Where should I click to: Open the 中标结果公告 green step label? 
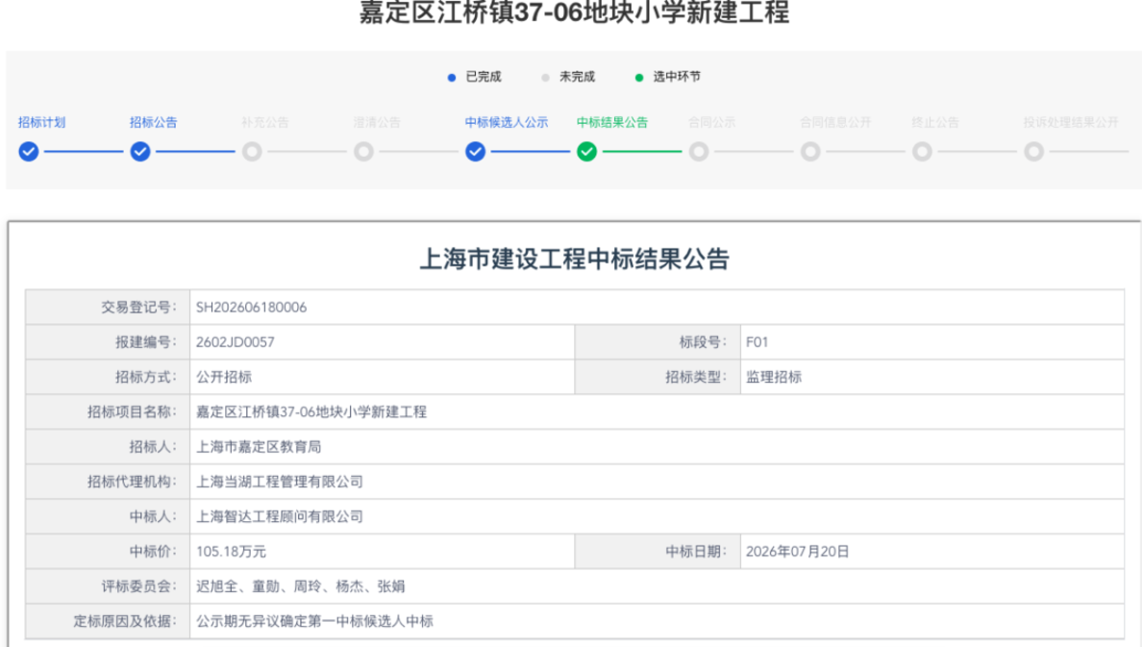(x=612, y=122)
